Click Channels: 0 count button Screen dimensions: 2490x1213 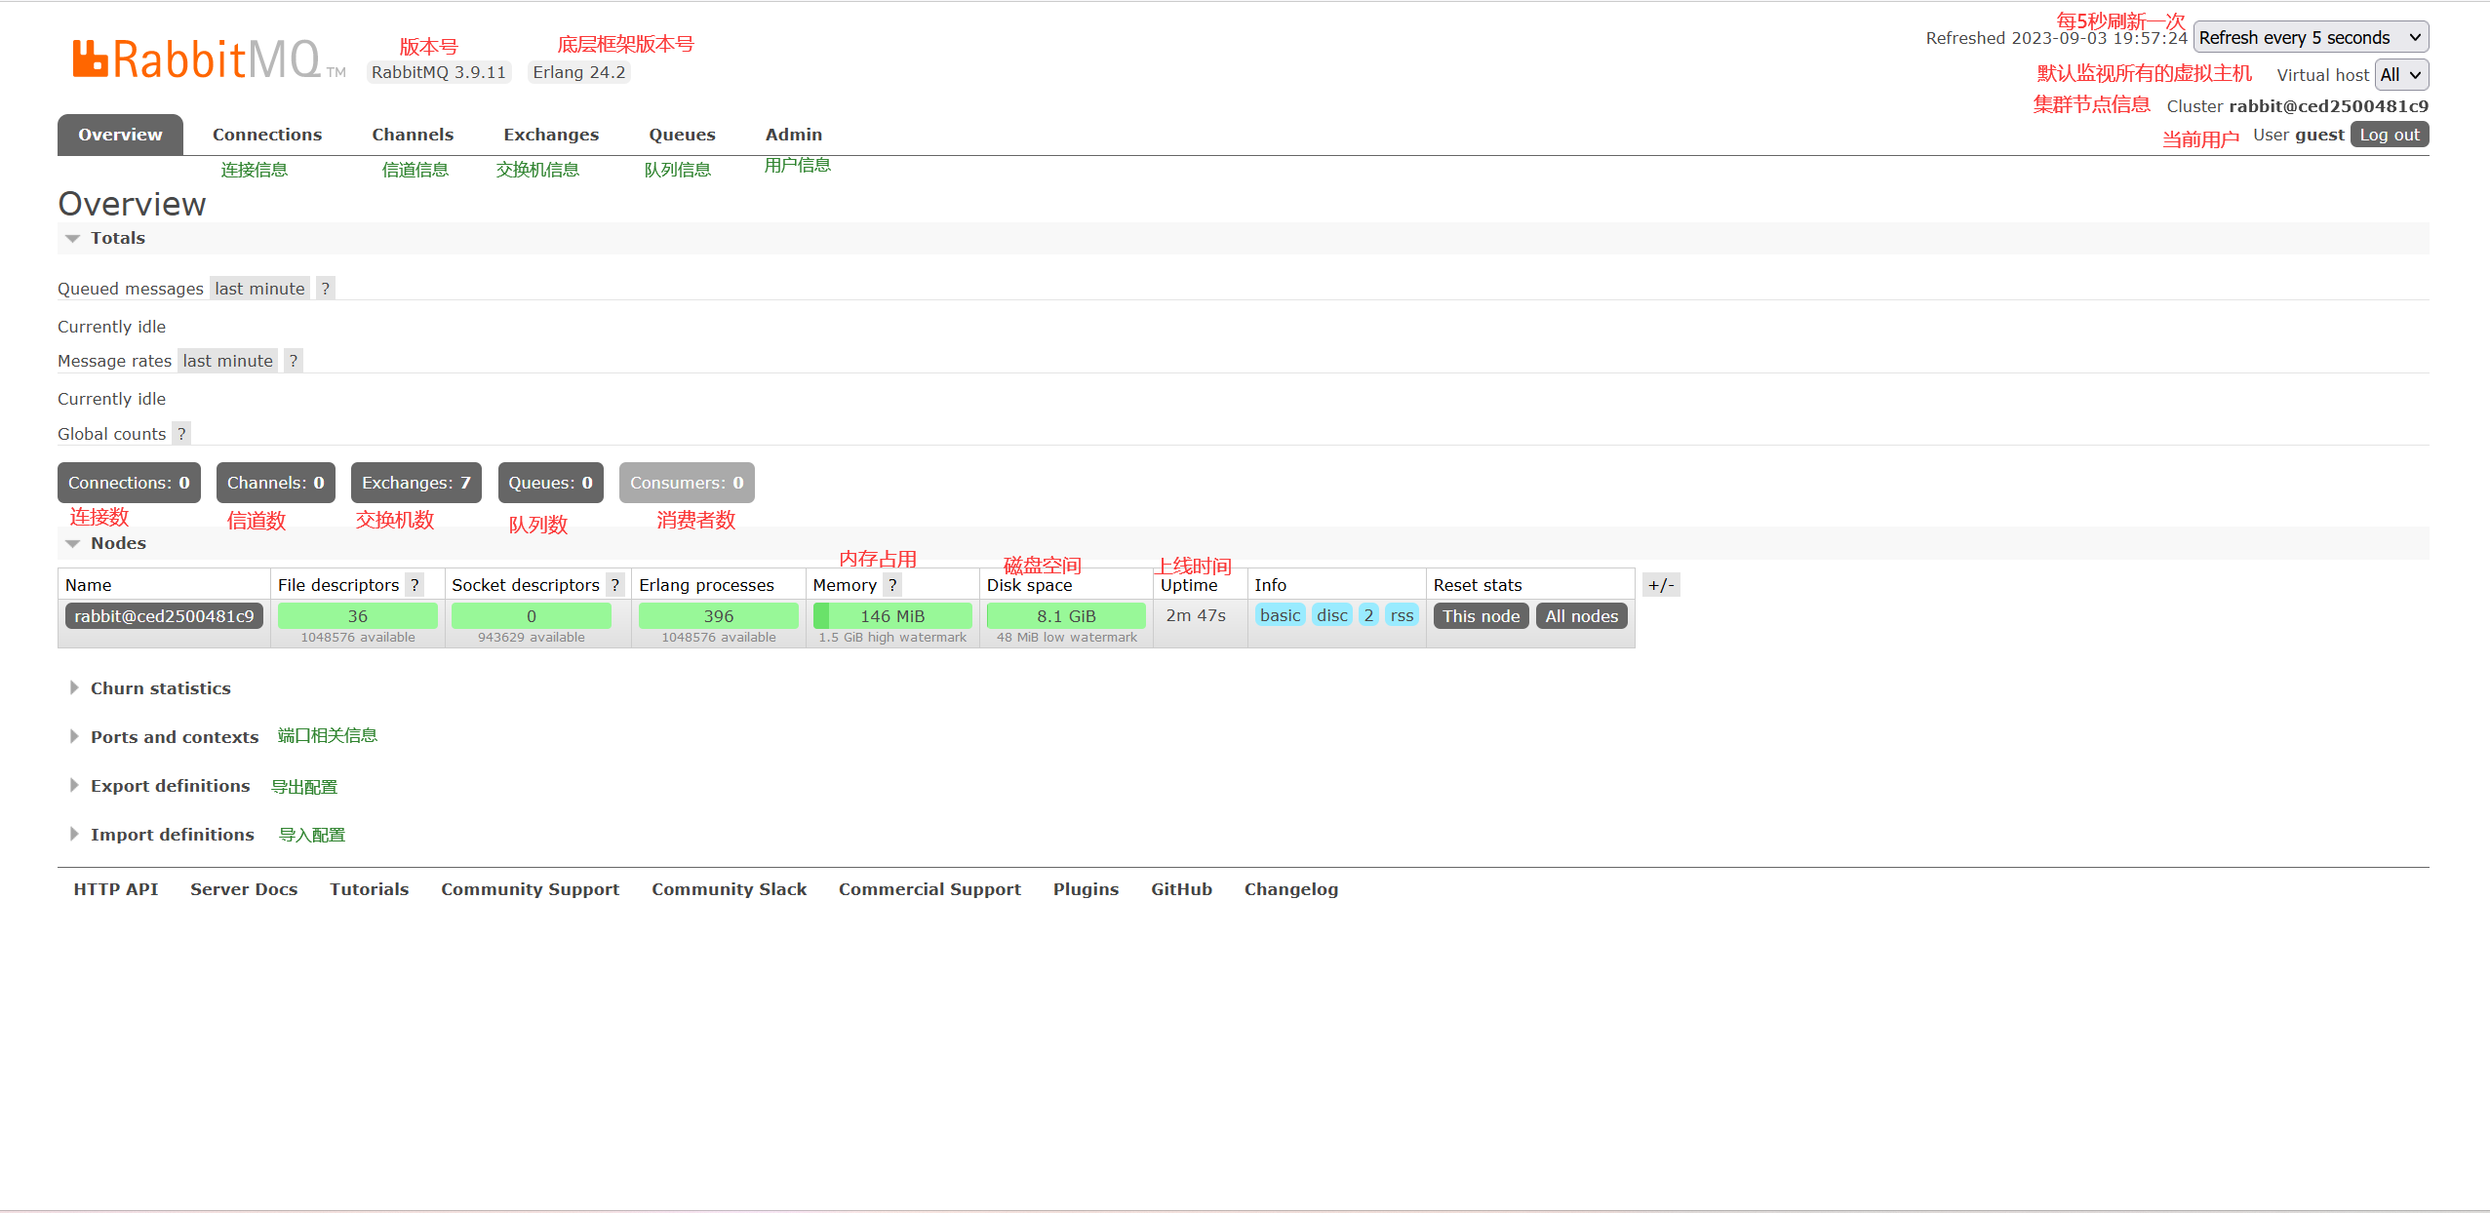(276, 483)
